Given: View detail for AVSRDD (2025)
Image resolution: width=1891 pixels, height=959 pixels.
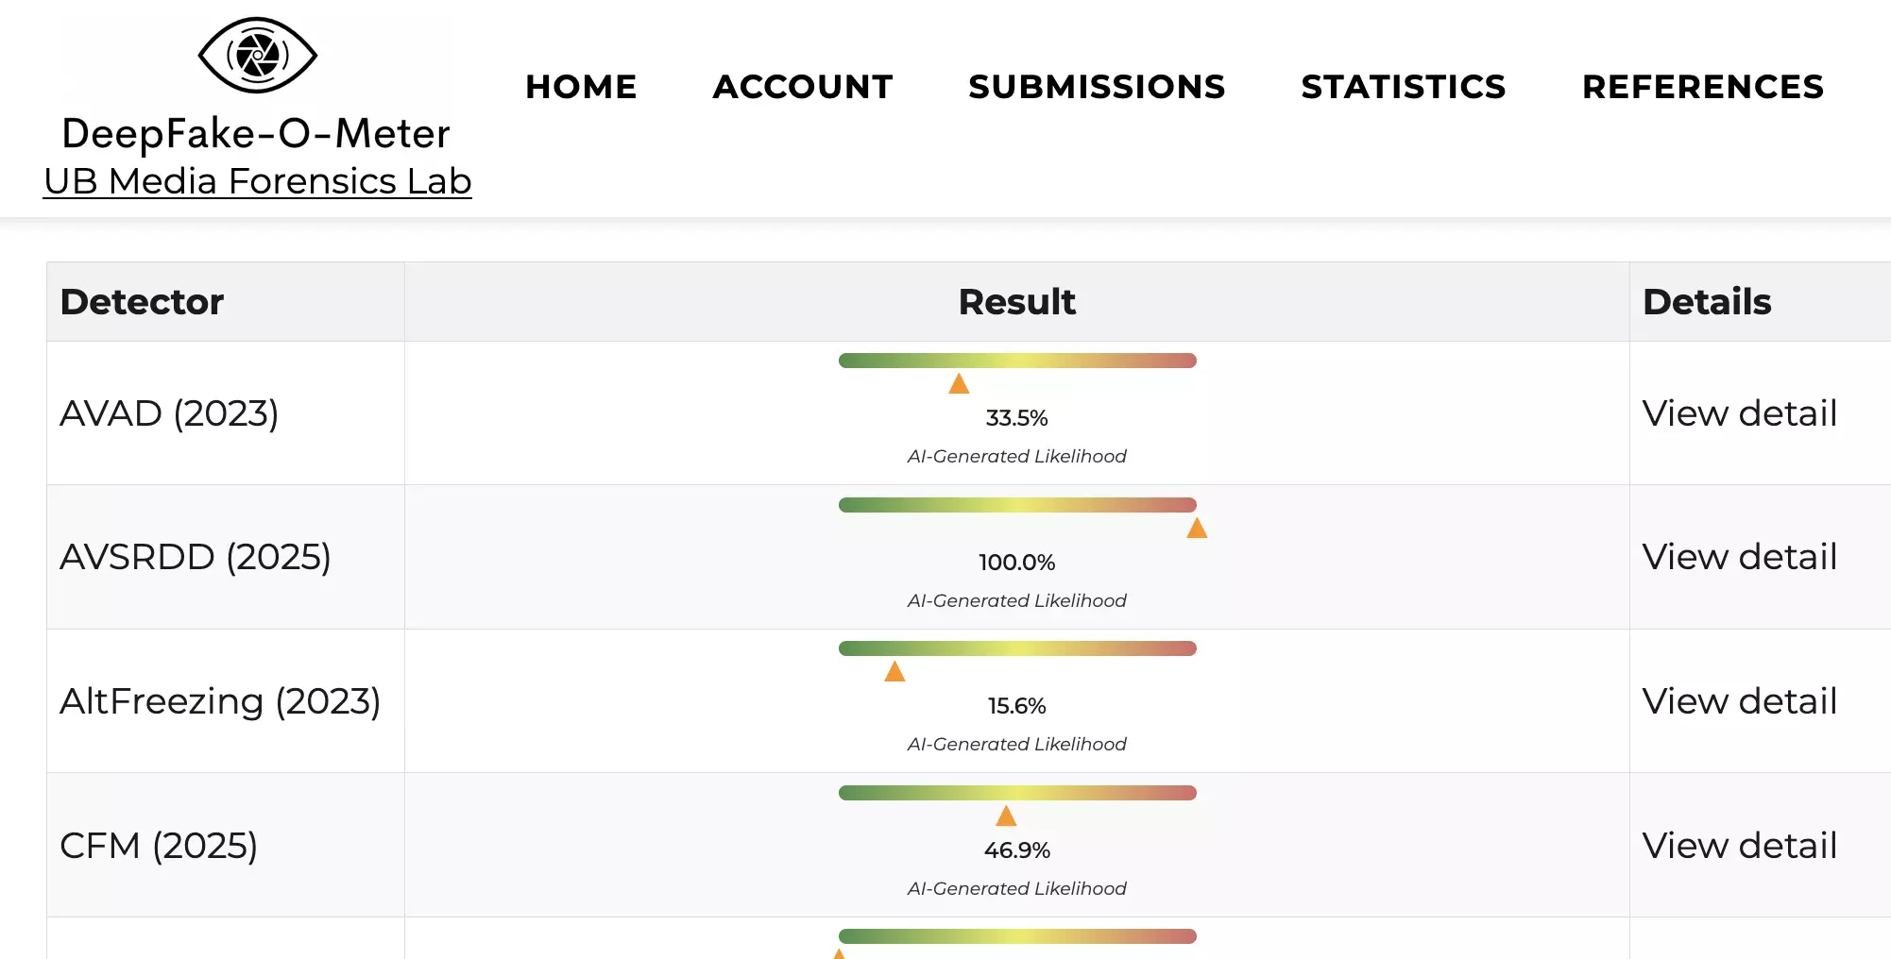Looking at the screenshot, I should pos(1739,557).
